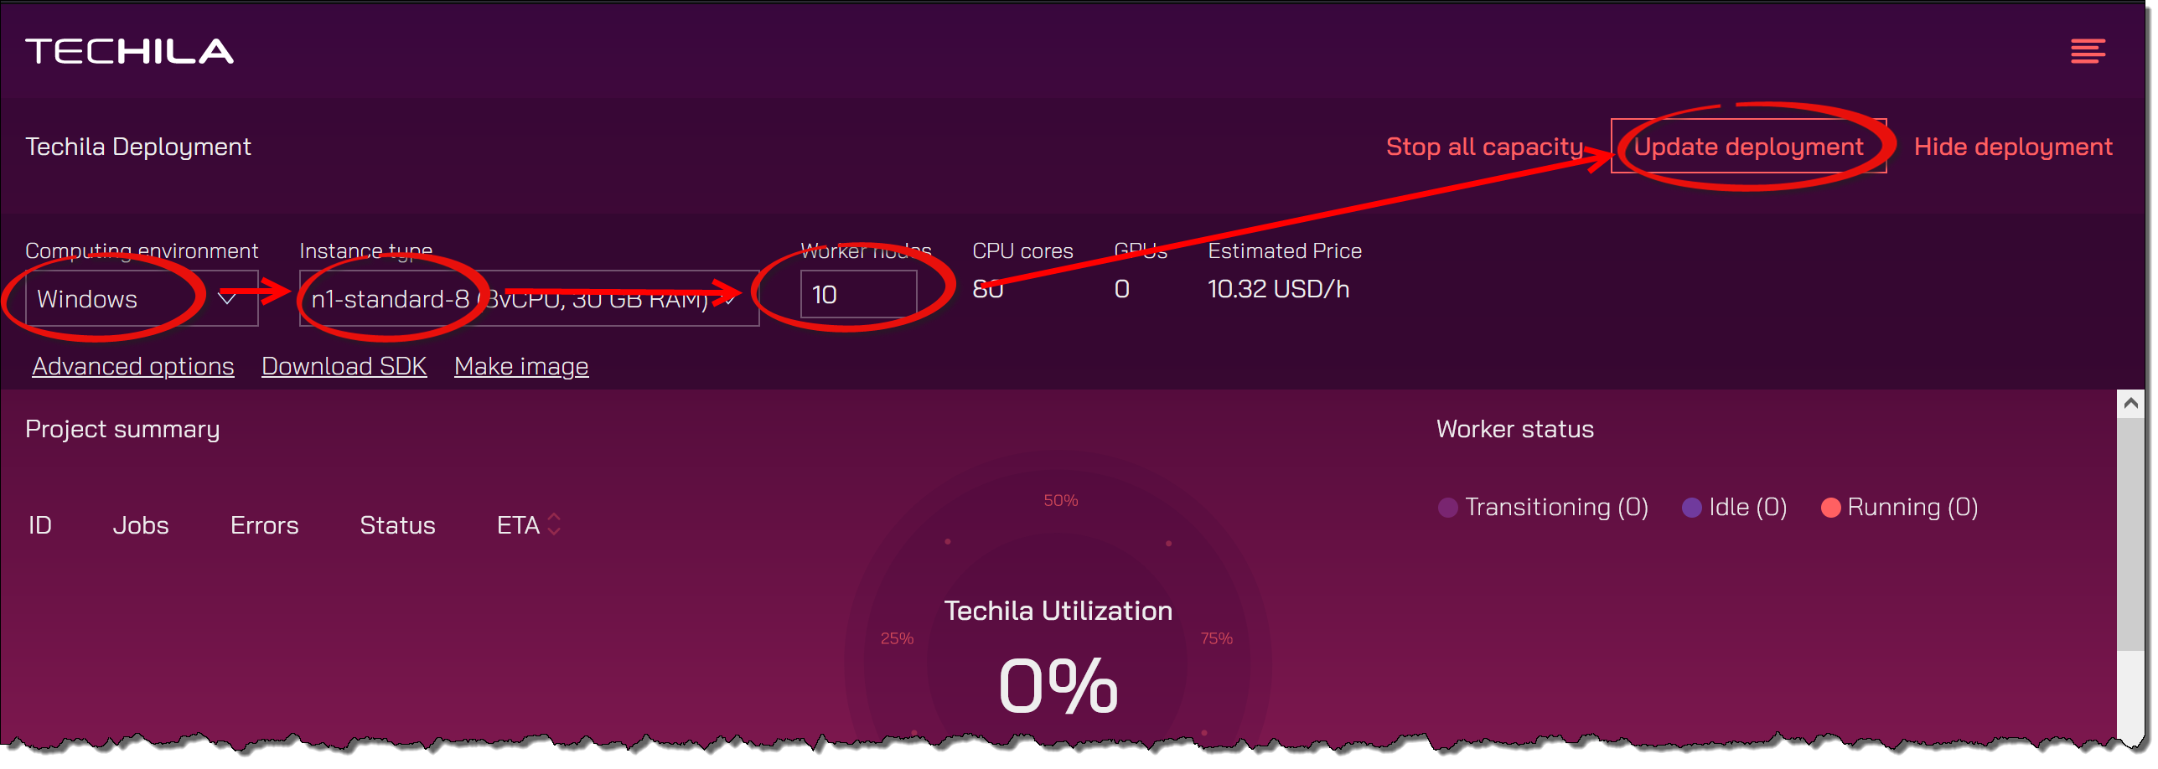Click Stop all capacity

[1484, 147]
